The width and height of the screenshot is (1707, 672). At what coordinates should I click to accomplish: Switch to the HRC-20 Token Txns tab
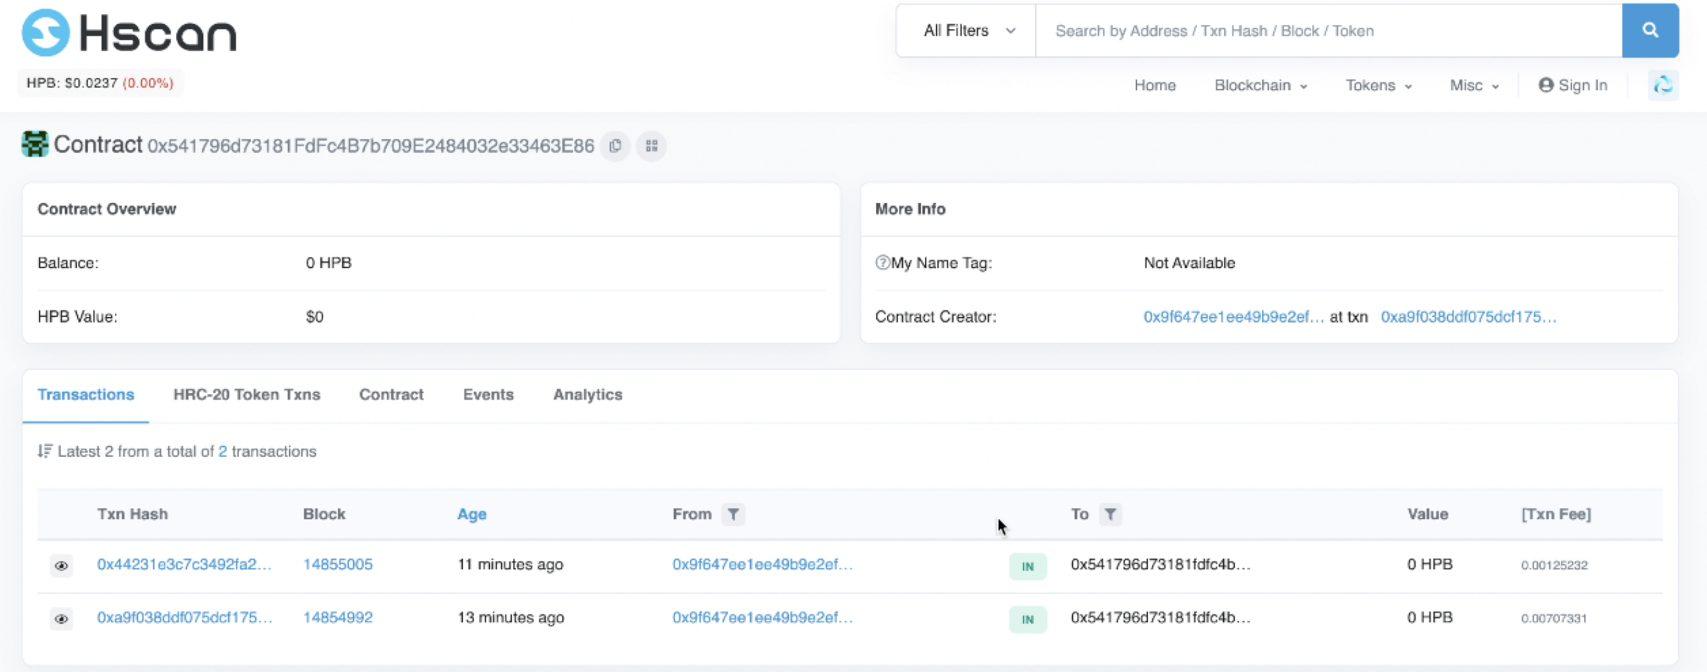coord(246,395)
